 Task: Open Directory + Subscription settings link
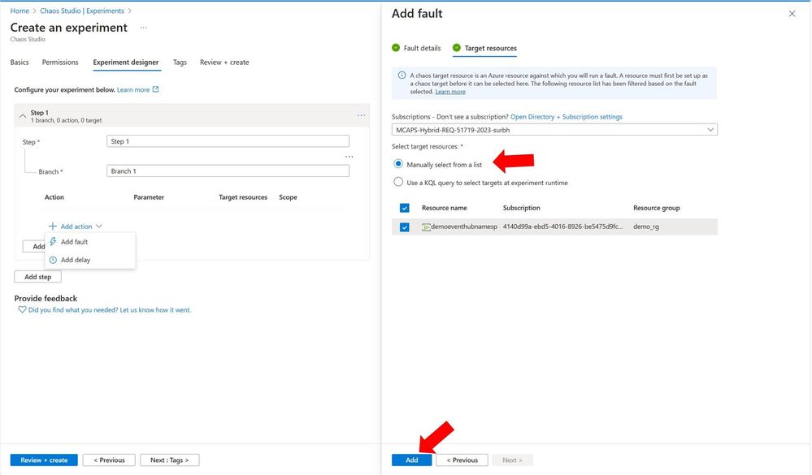click(567, 117)
